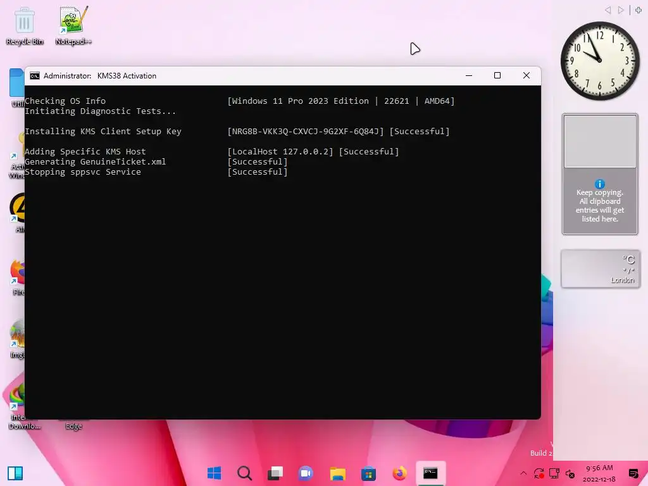
Task: Click the clipboard gadget info icon
Action: (x=600, y=184)
